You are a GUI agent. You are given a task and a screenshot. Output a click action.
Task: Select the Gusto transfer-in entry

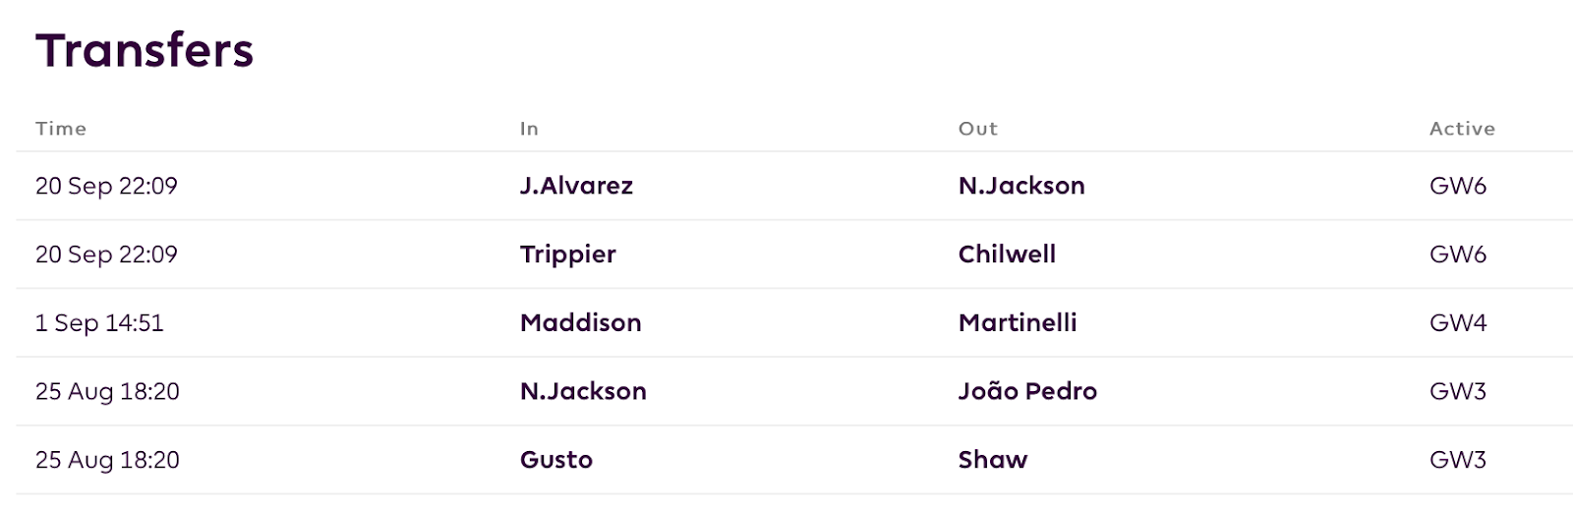pyautogui.click(x=556, y=460)
